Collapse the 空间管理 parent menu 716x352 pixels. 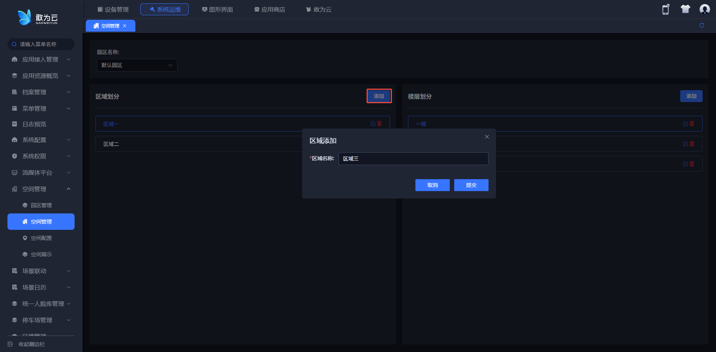point(40,189)
